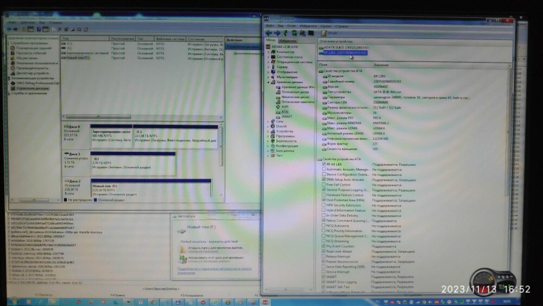Screen dimensions: 543x306
Task: Select Мультимедиа node in AIDA64 tree
Action: [287, 77]
